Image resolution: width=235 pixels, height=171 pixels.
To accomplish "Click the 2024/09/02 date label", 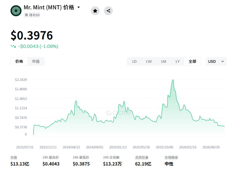I will coord(95,147).
